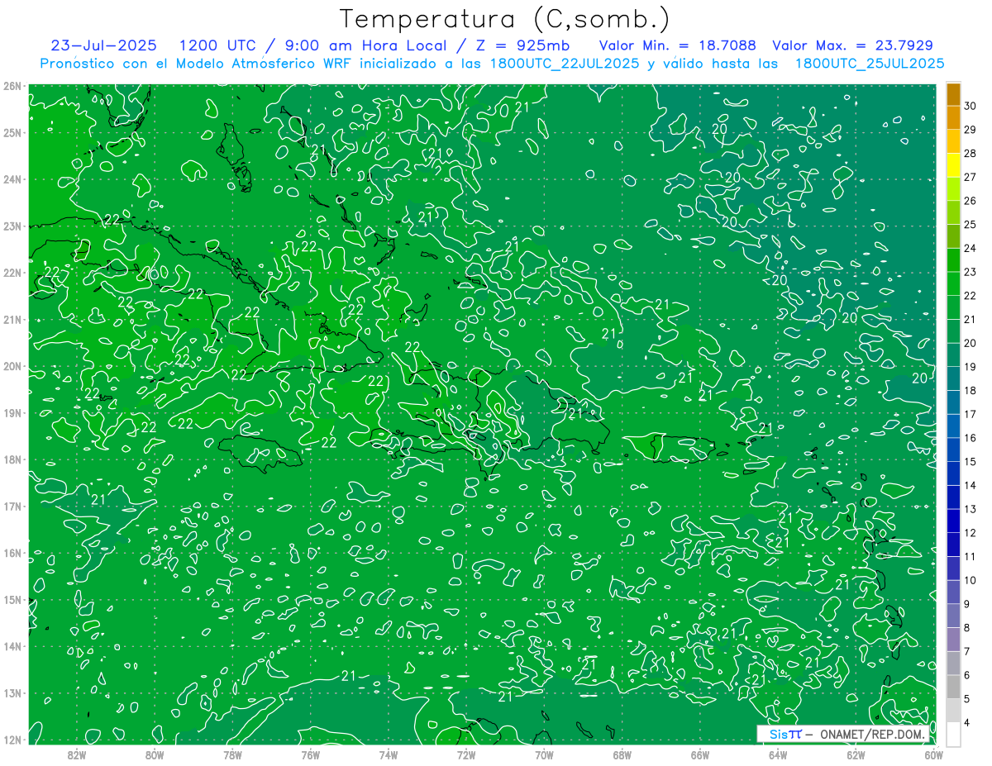The image size is (992, 766).
Task: Click the '62W' longitude axis label
Action: click(x=856, y=754)
